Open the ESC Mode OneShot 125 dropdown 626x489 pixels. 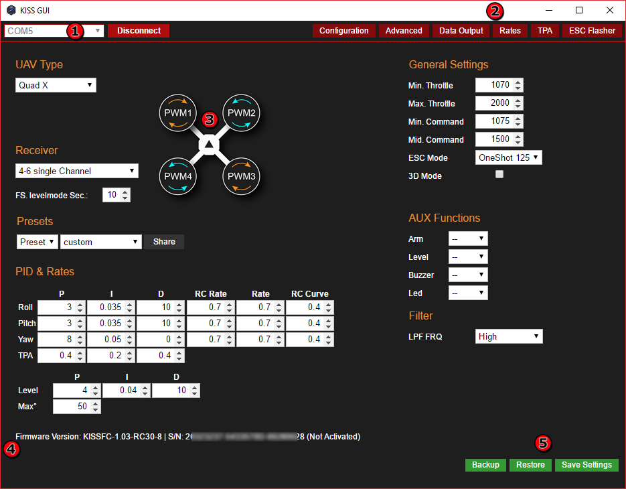[508, 158]
